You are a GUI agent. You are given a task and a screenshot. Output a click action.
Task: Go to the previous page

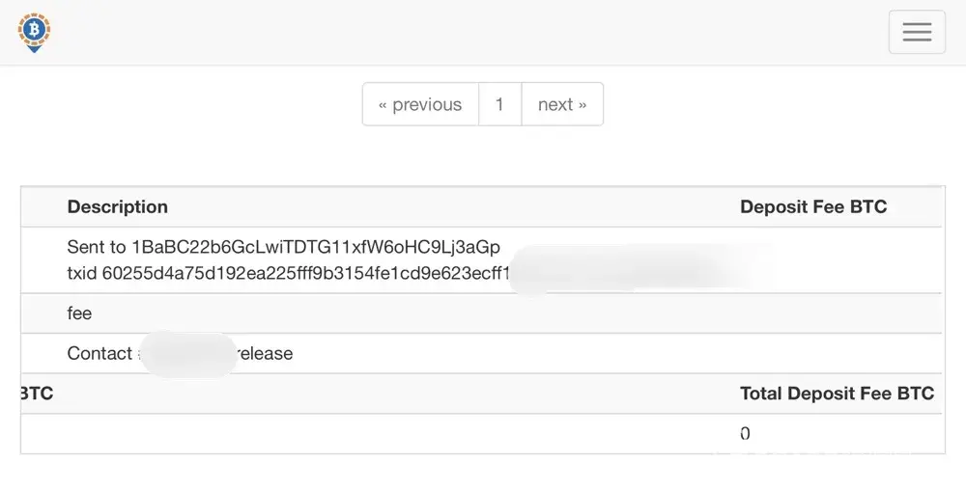pos(420,104)
